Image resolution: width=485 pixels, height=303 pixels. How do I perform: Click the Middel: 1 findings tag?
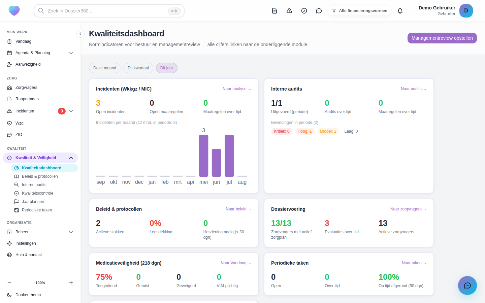coord(328,131)
